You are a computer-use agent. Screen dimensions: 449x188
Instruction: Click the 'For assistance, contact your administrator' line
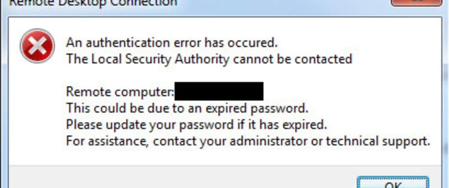(248, 141)
